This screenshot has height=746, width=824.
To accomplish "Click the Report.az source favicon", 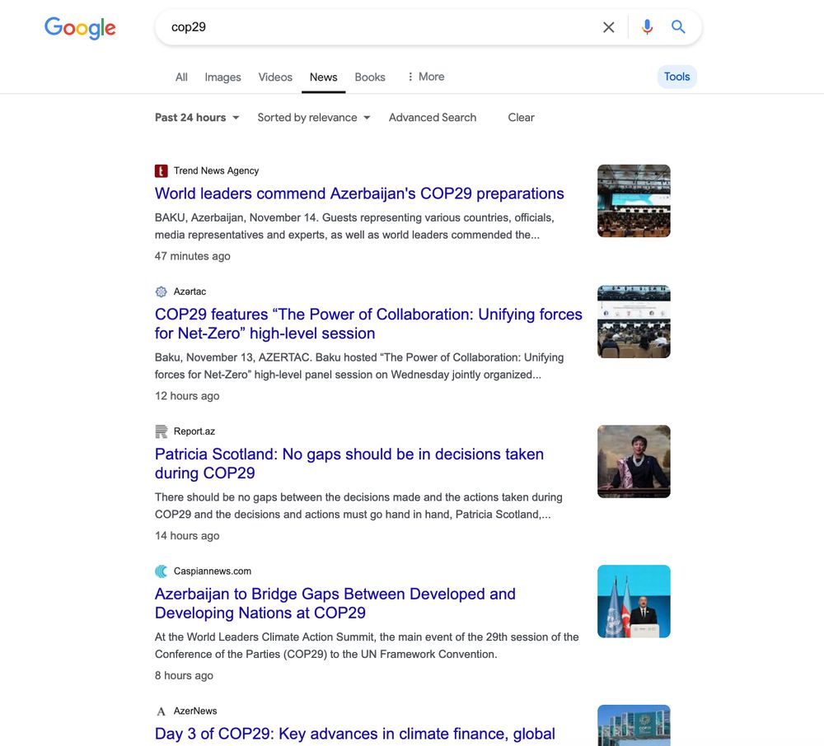I will coord(161,431).
